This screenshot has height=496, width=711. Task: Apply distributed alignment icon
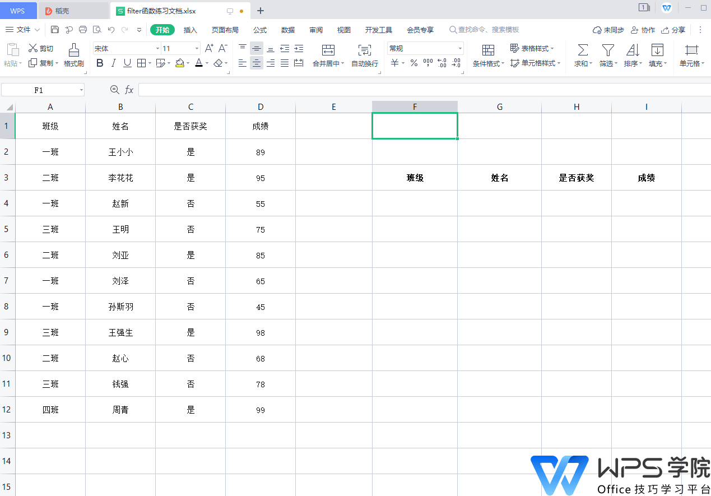tap(299, 63)
